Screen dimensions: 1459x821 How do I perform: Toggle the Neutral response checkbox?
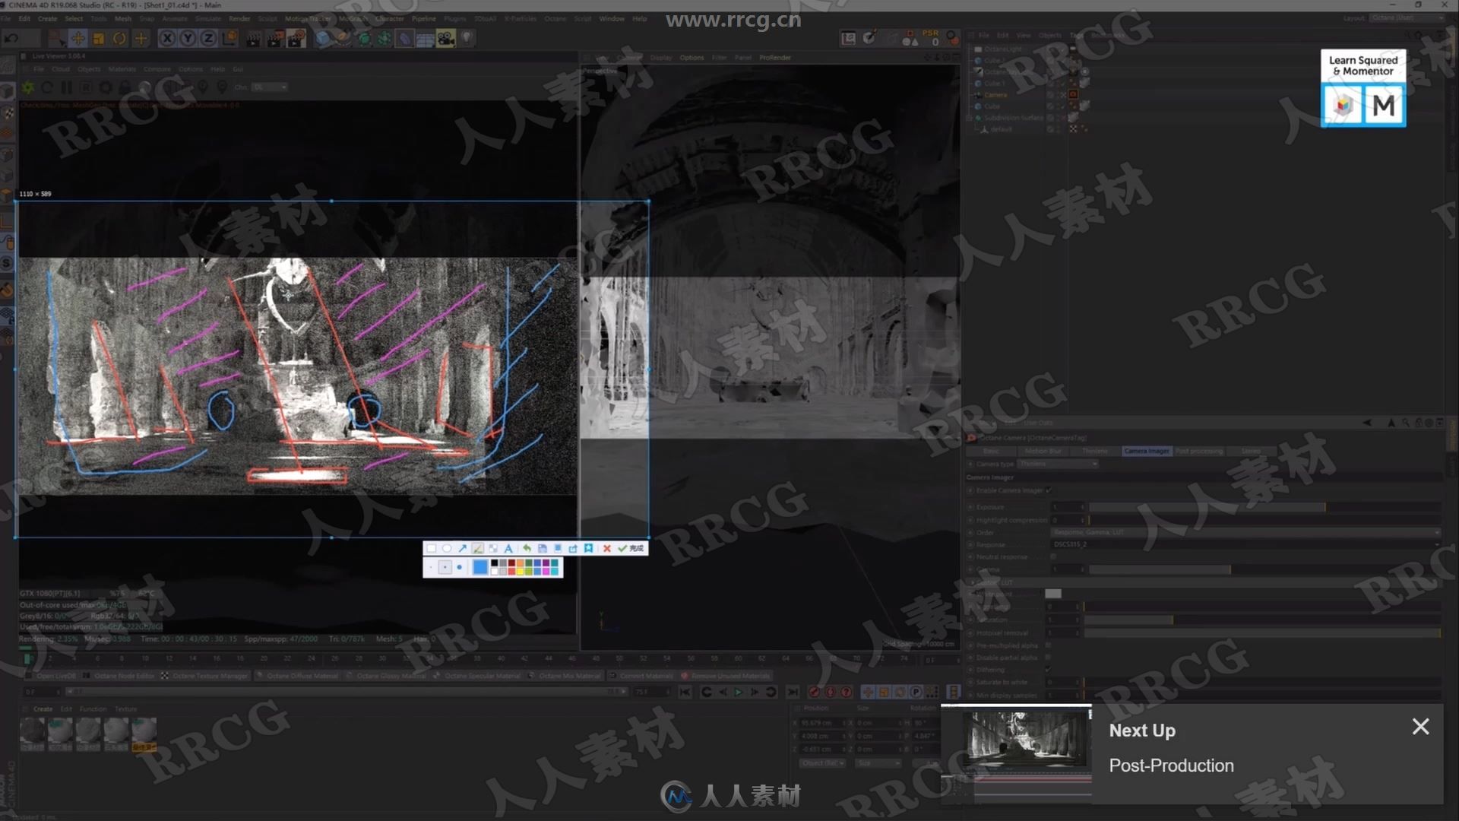point(1053,556)
